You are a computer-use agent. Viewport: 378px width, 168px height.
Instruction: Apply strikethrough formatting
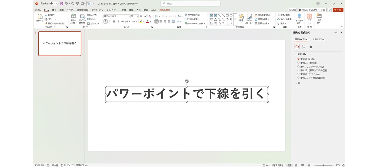(122, 21)
